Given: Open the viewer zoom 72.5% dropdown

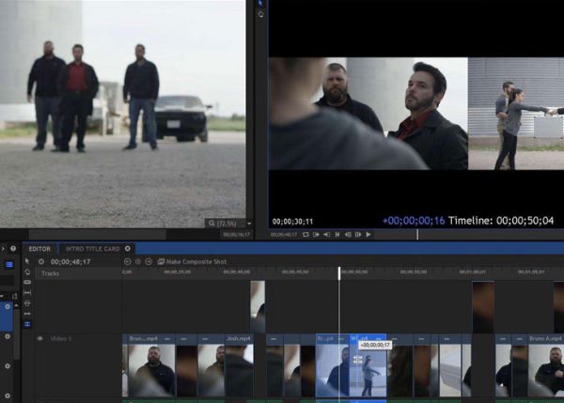Looking at the screenshot, I should (x=226, y=224).
